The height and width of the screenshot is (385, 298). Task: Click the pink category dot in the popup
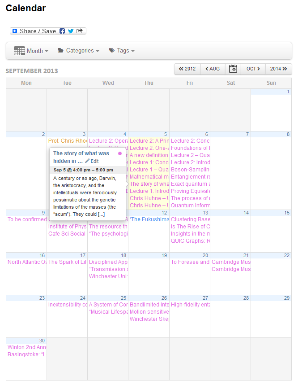pos(120,153)
